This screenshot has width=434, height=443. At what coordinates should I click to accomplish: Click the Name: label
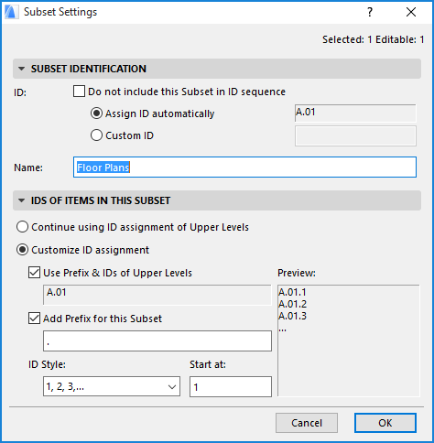pos(28,167)
